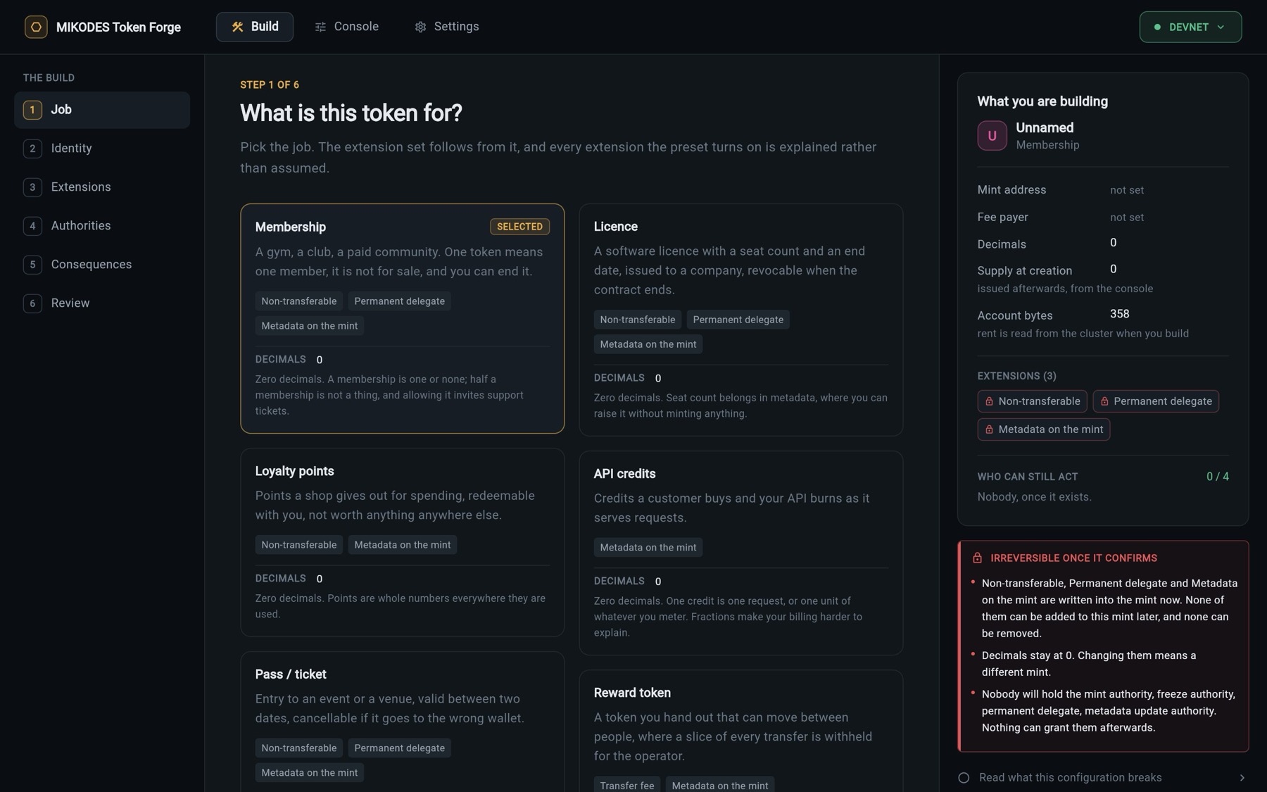Screen dimensions: 1267x792
Task: Select the Pass / ticket job card
Action: point(402,722)
